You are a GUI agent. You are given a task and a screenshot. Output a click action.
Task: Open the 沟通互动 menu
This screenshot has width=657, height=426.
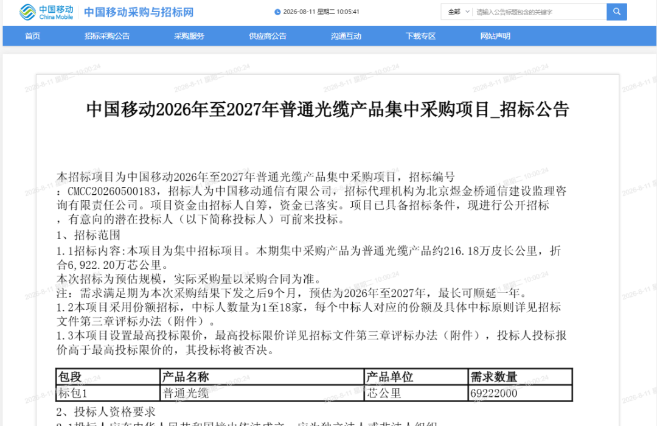coord(346,36)
